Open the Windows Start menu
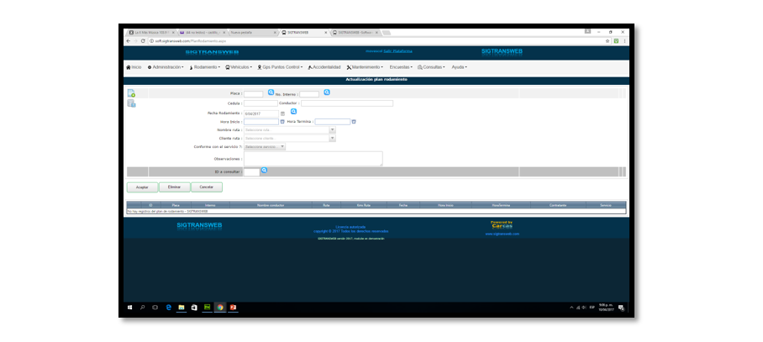Screen dimensions: 763x342 coord(130,308)
